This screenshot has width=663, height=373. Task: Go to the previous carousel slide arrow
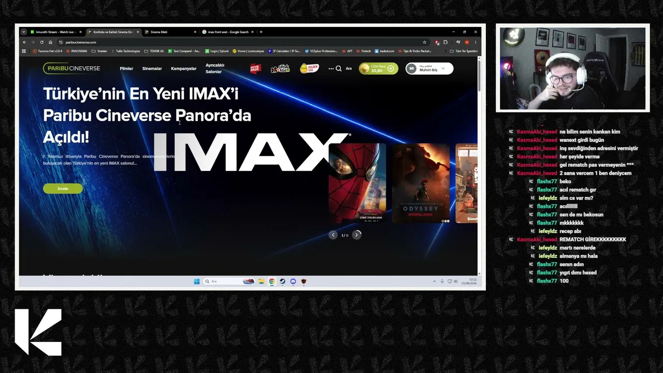[333, 235]
